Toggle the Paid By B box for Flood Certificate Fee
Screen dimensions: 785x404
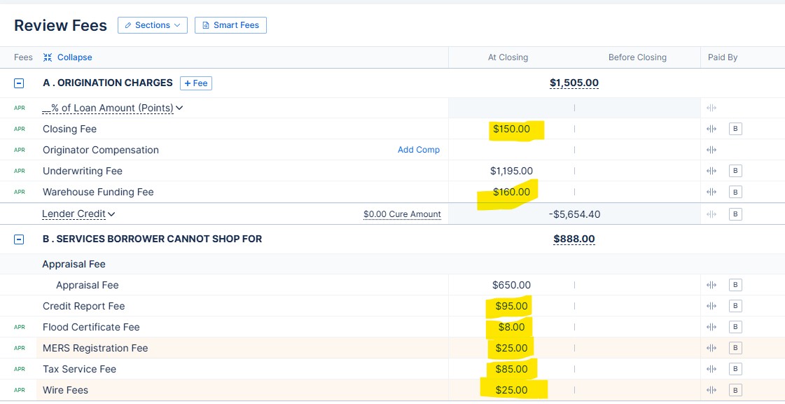(735, 327)
